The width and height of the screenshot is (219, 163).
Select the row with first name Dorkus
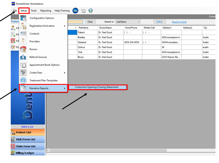coord(142,47)
